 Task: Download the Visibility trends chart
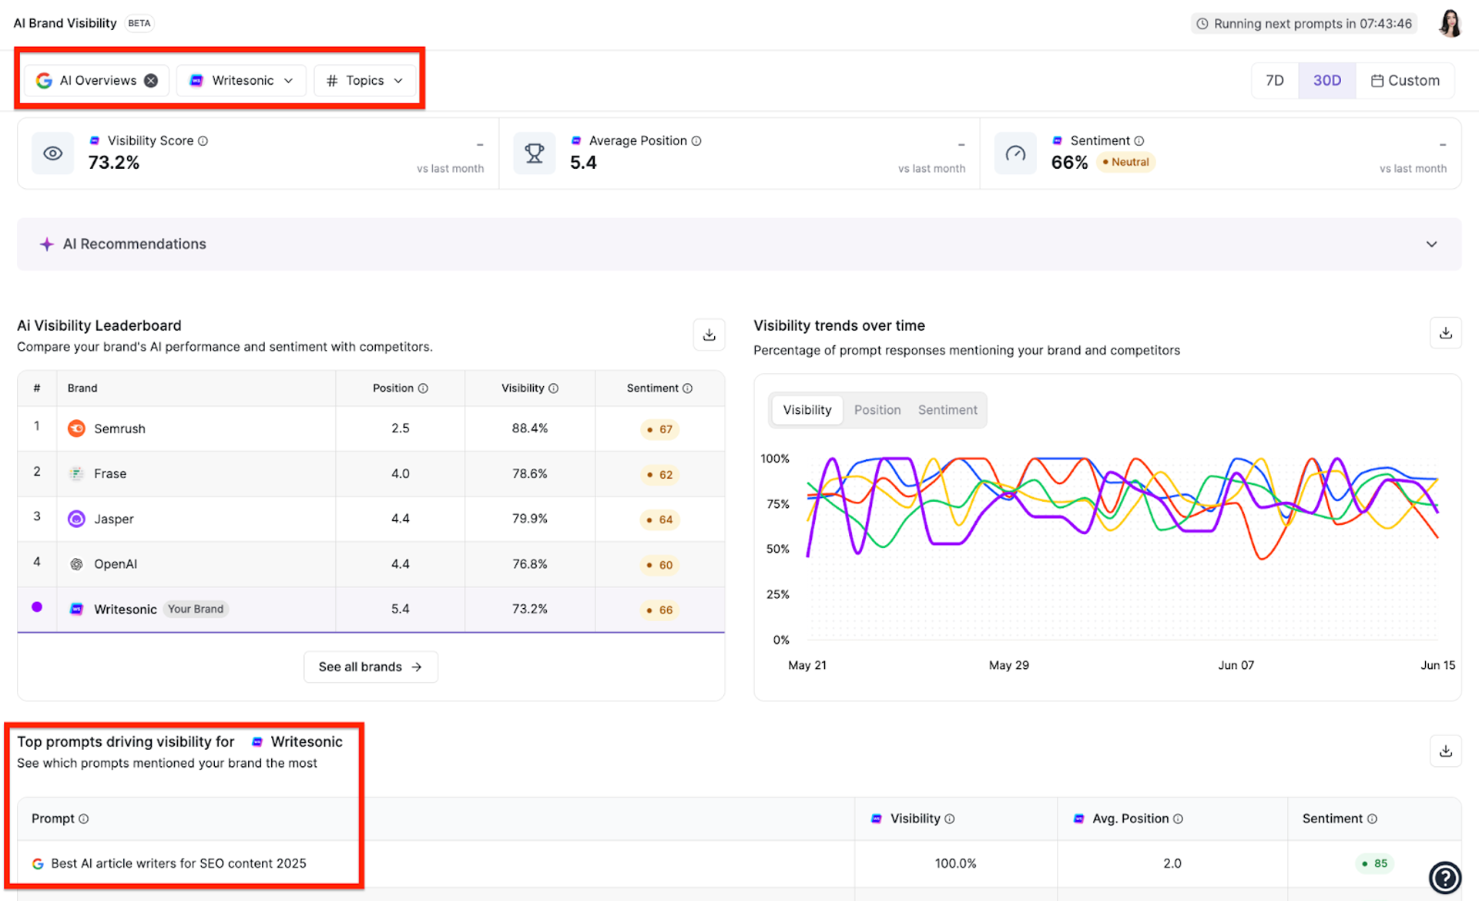(1445, 333)
